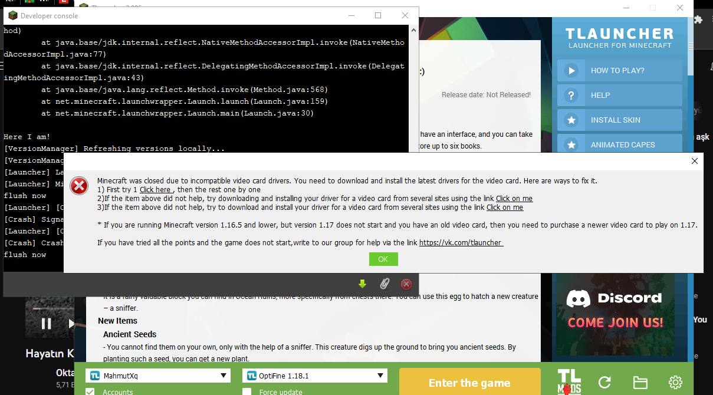Open TL MODS icon
The image size is (713, 395).
point(569,383)
